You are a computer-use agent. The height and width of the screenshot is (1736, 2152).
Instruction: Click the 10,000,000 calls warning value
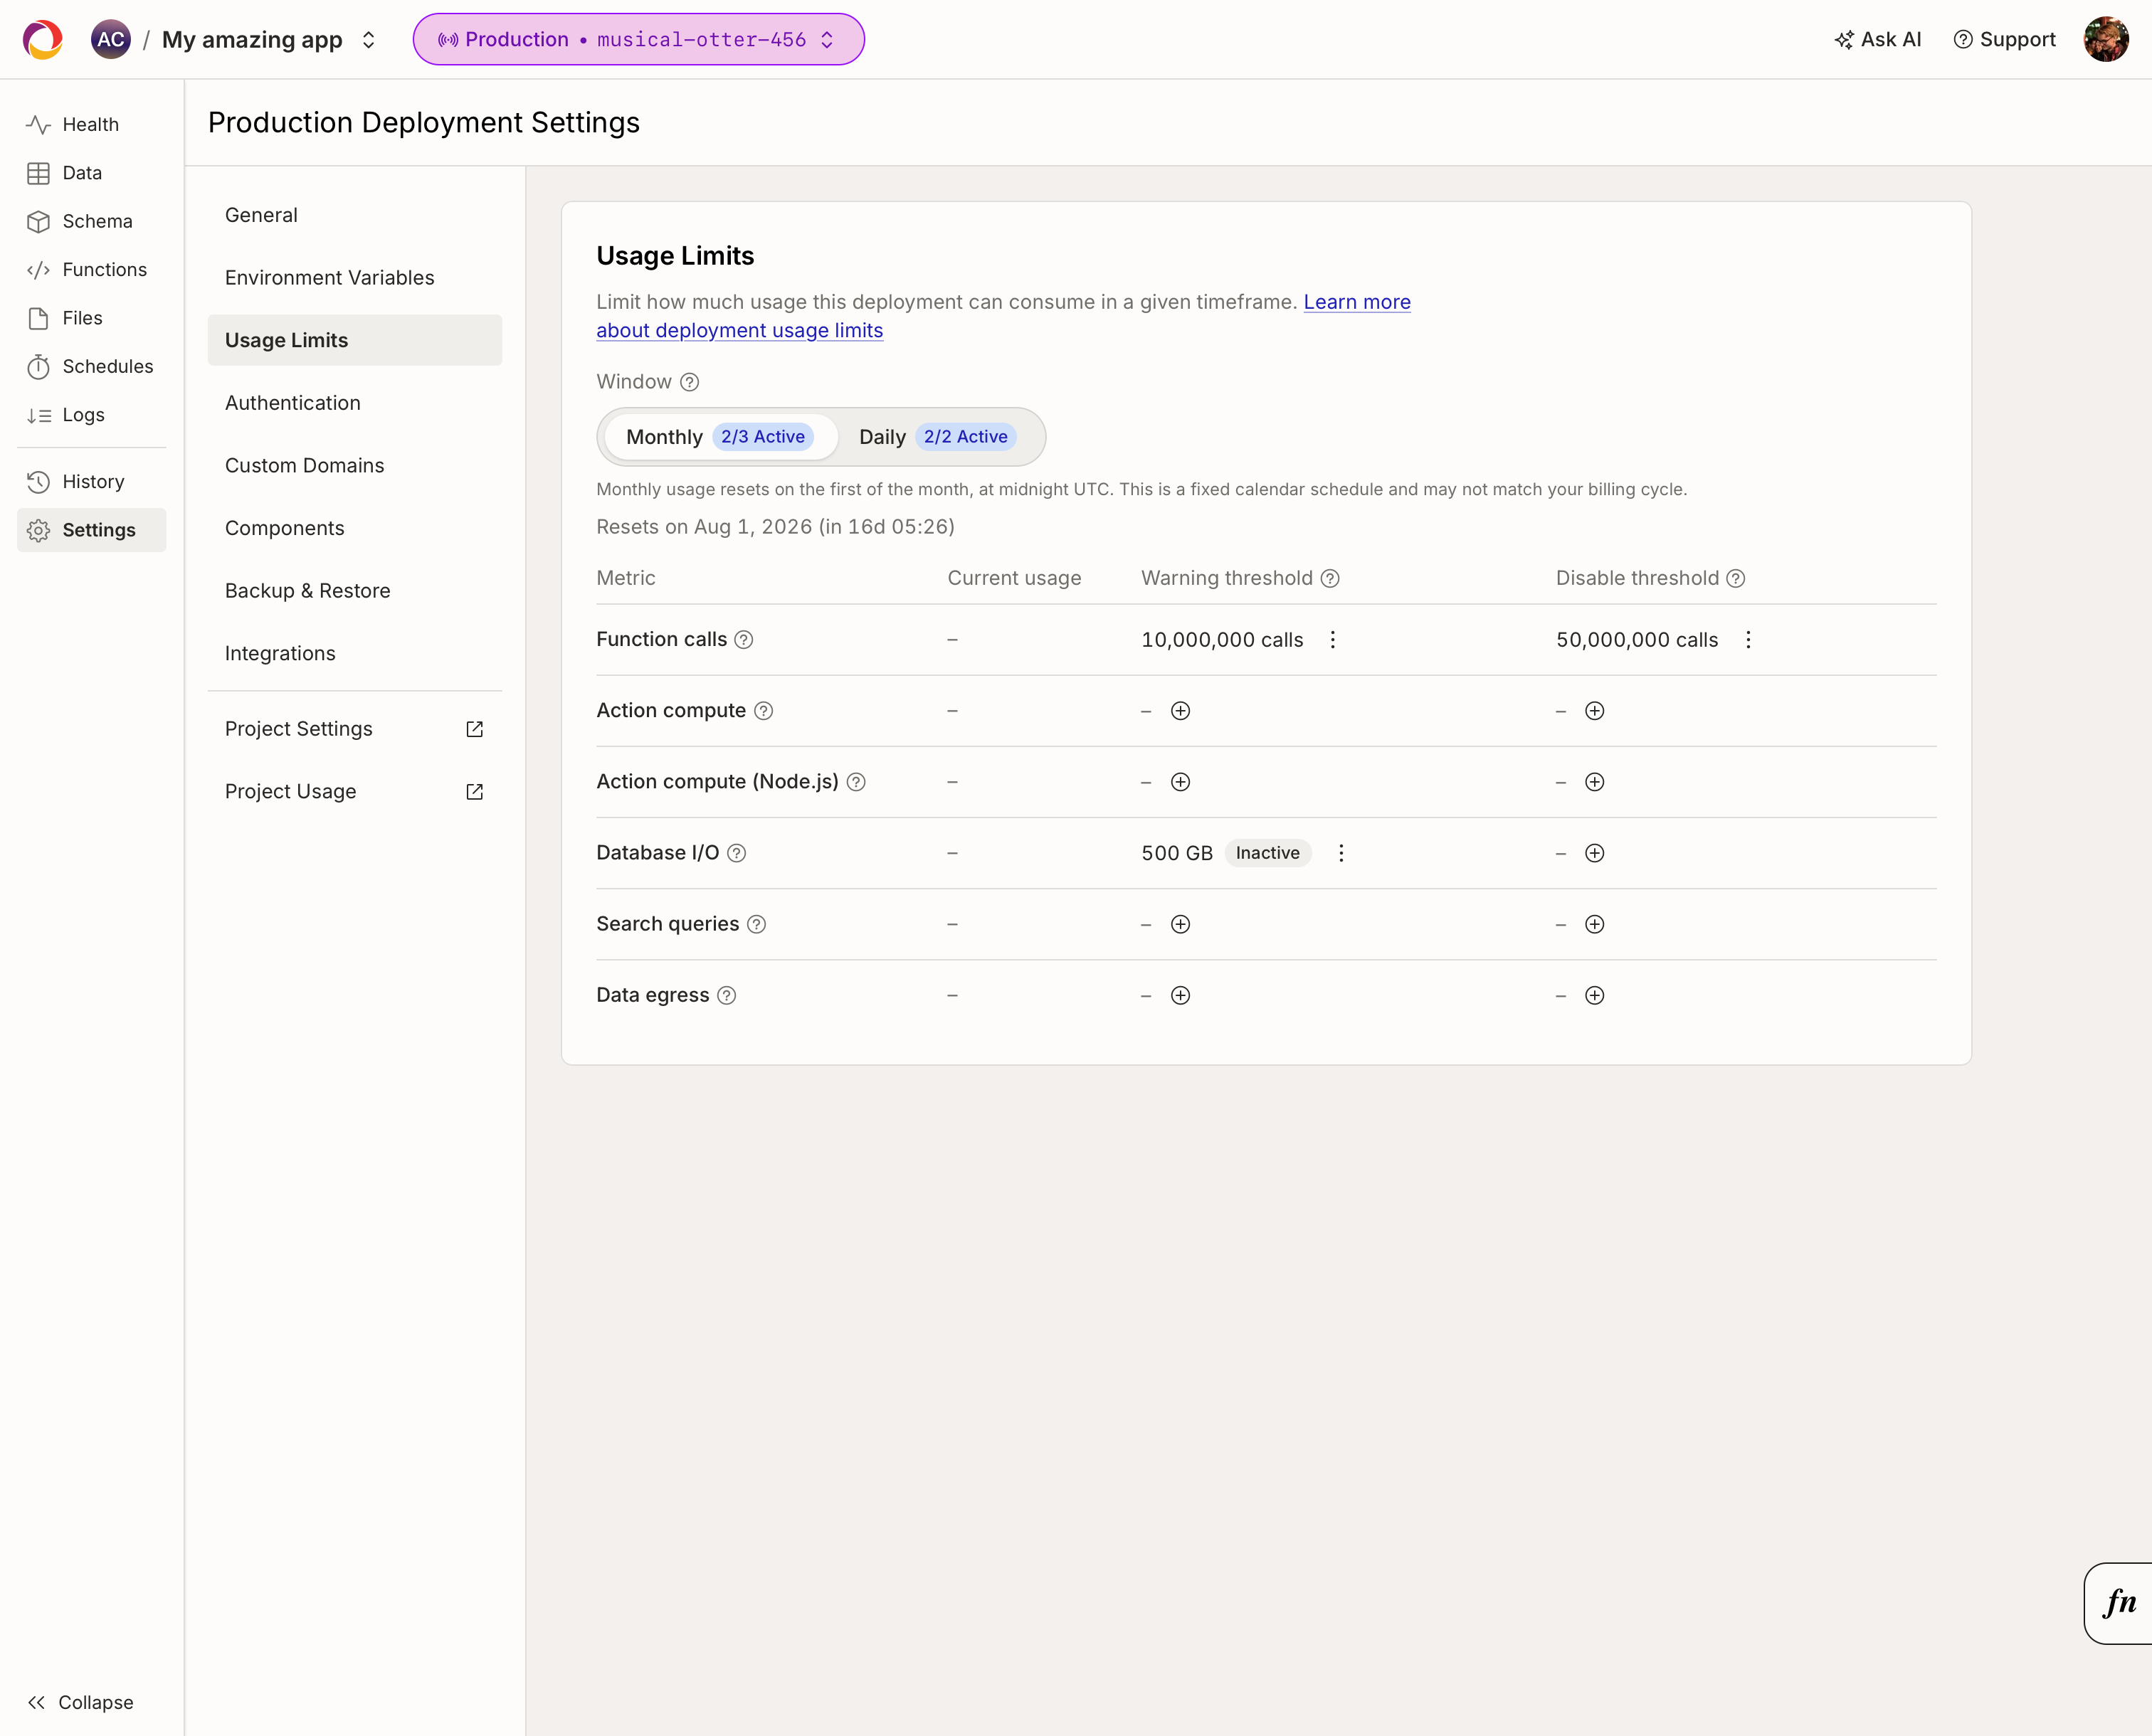pos(1222,640)
